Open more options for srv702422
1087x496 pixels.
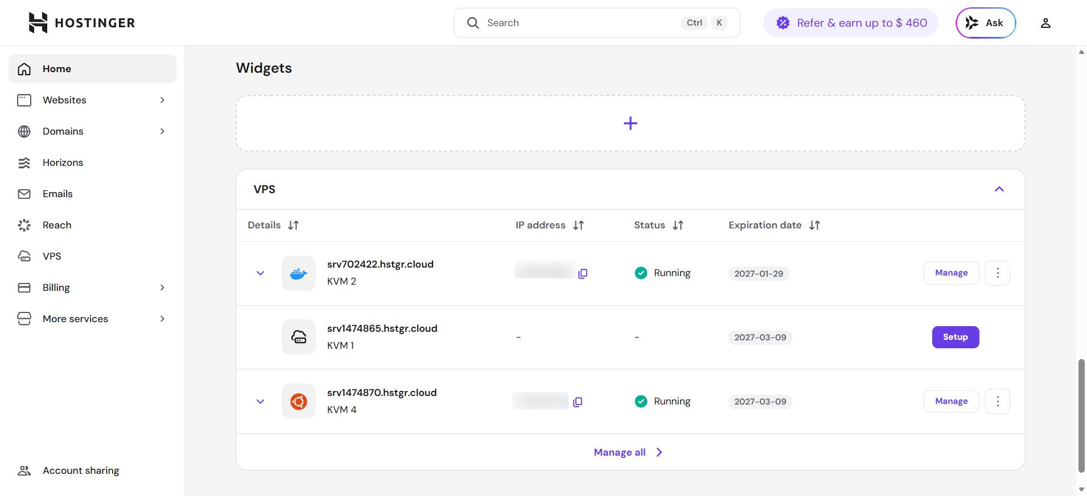tap(998, 273)
